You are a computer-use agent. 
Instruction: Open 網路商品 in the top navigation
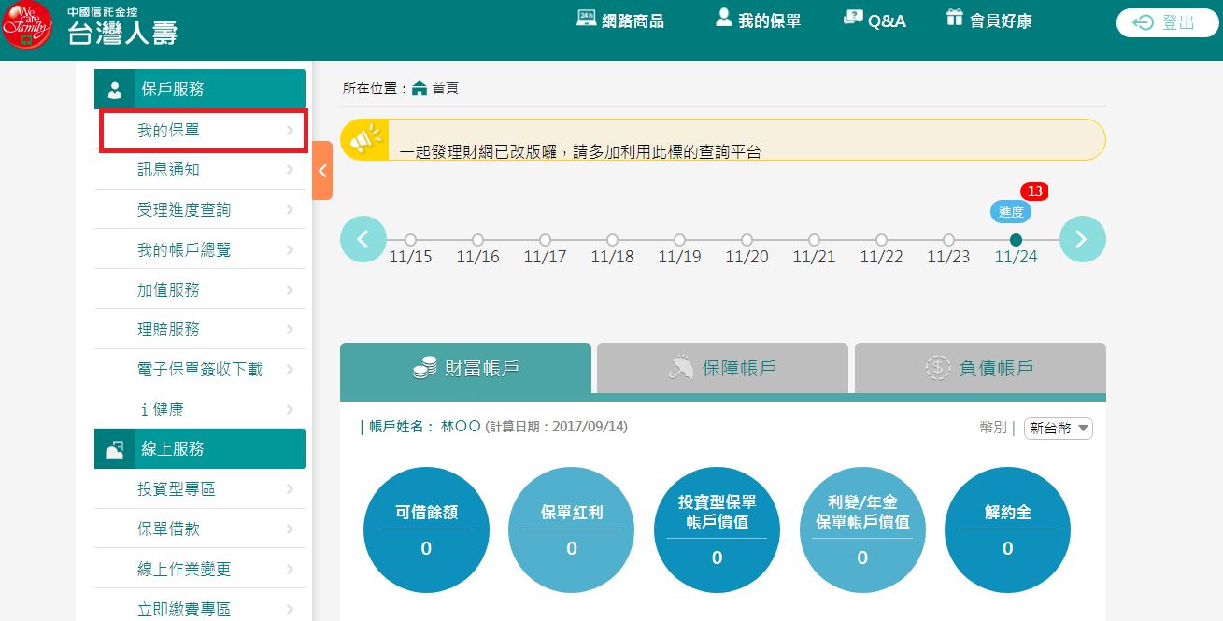(x=620, y=21)
